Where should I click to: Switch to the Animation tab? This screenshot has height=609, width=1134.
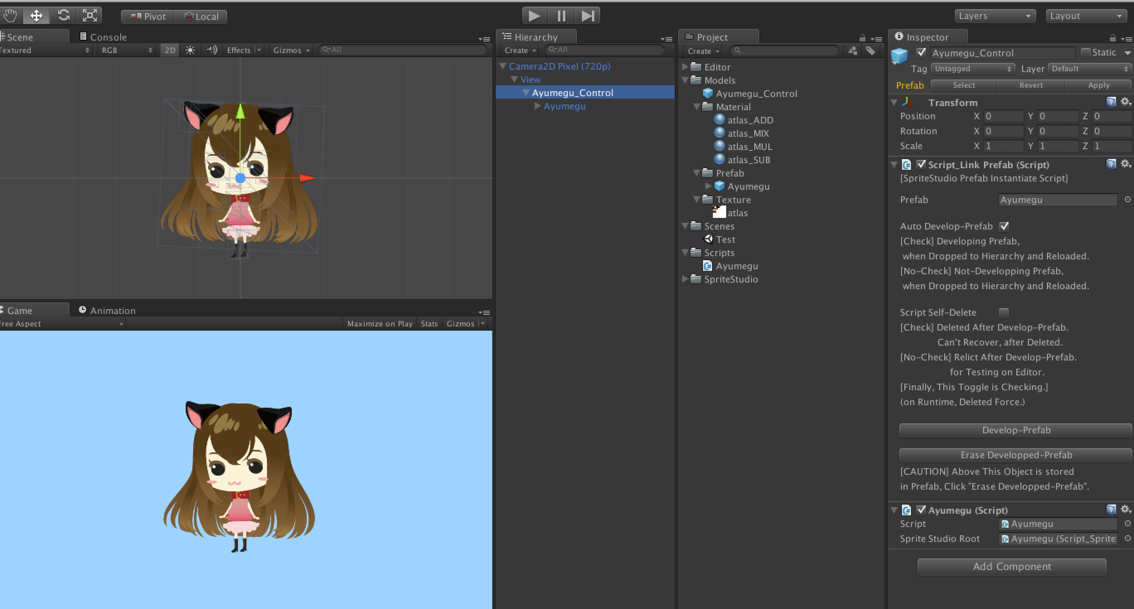point(107,310)
